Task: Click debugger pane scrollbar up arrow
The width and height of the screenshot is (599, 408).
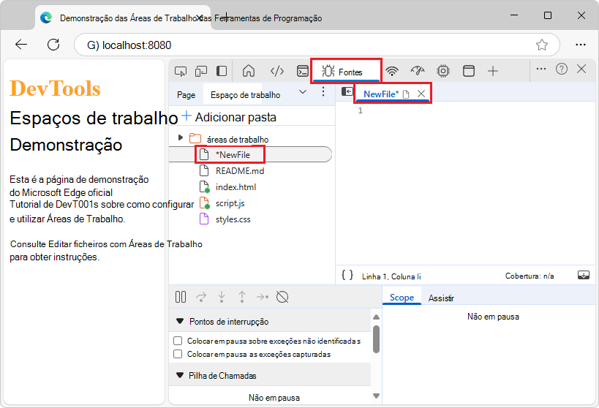Action: [376, 317]
